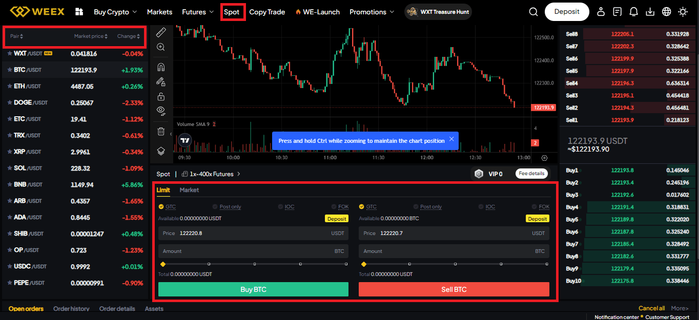
Task: Sort pairs by the Change column
Action: tap(128, 36)
